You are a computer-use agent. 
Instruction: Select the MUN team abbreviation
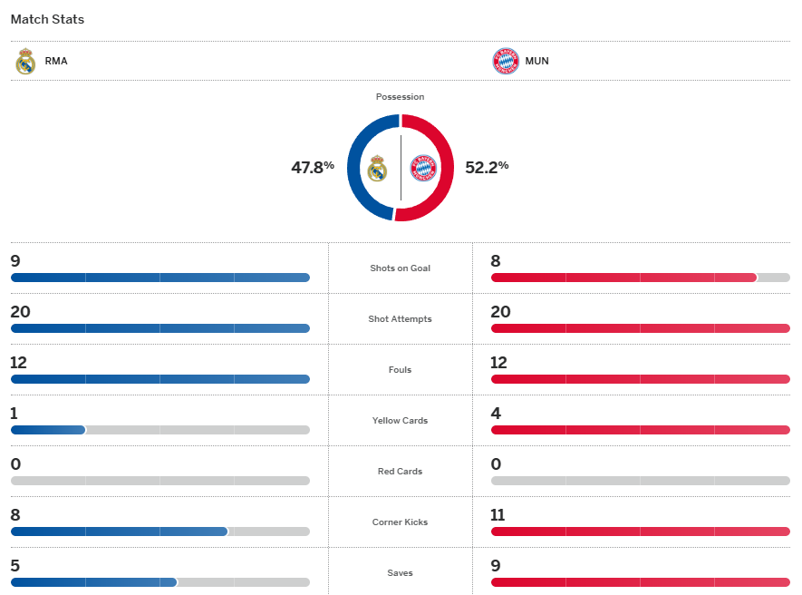536,62
